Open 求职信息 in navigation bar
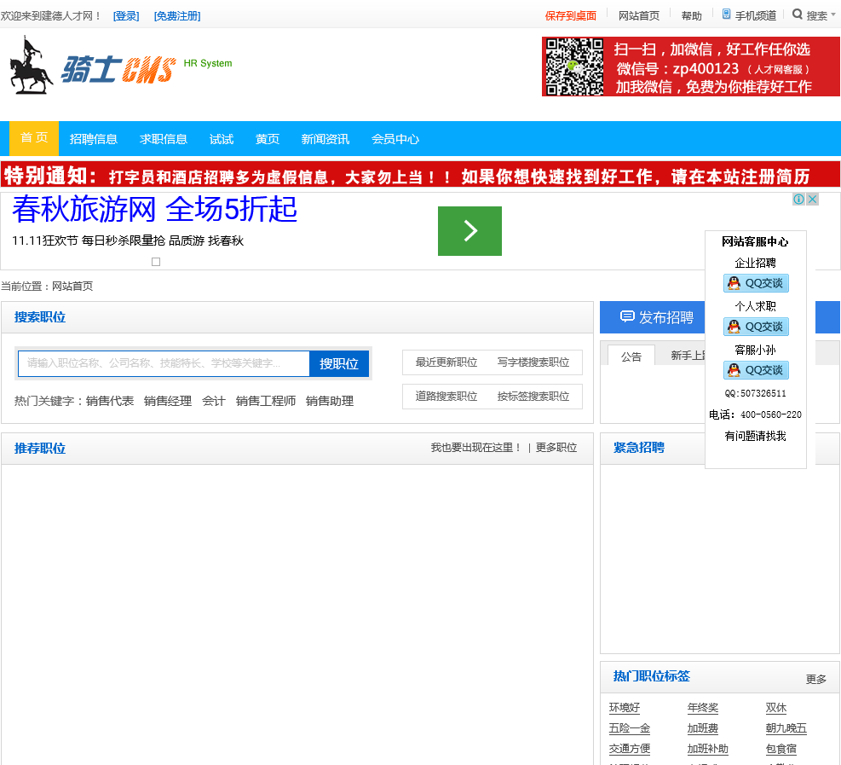The image size is (841, 765). [164, 139]
